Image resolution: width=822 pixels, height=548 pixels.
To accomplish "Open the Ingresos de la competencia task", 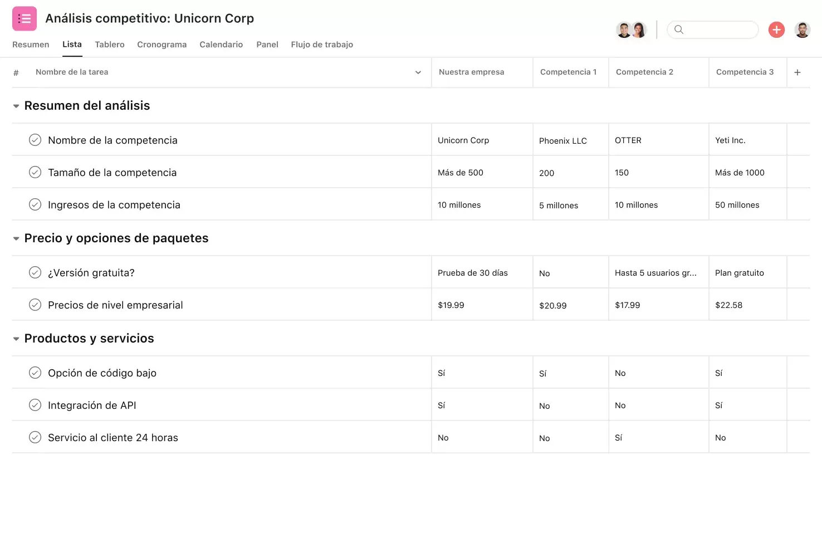I will (x=114, y=205).
